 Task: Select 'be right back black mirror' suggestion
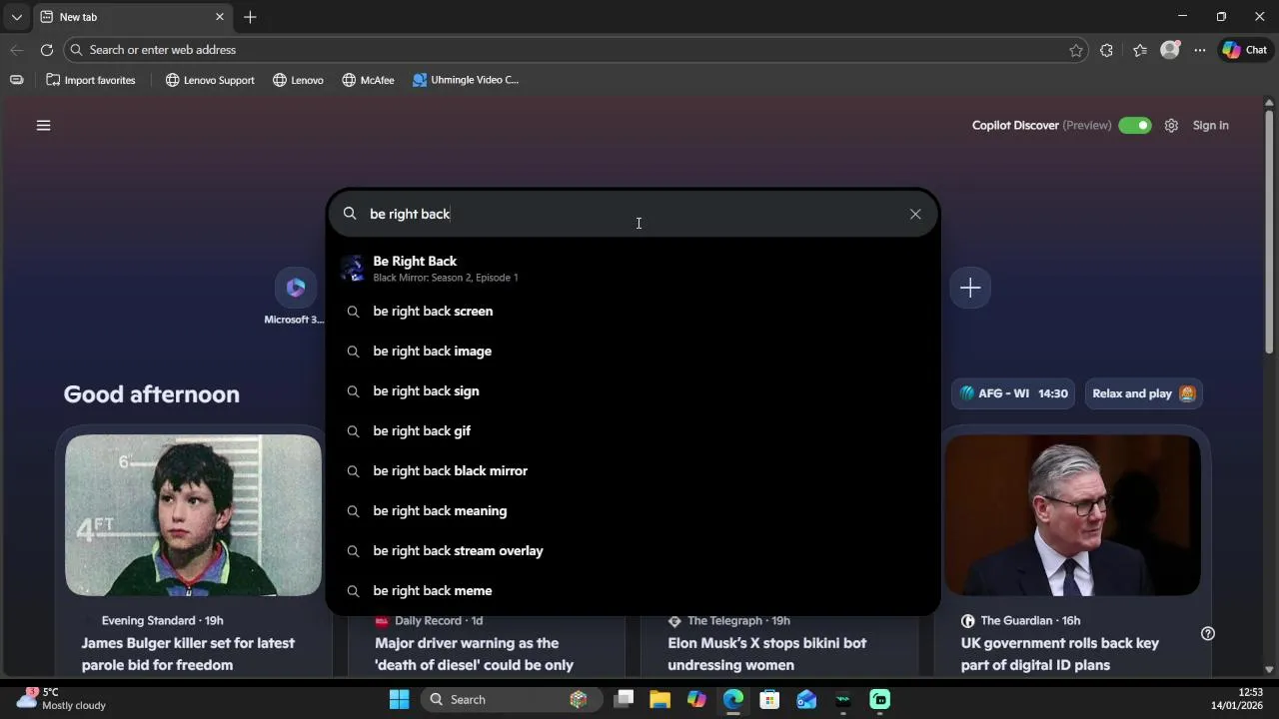[x=634, y=470]
